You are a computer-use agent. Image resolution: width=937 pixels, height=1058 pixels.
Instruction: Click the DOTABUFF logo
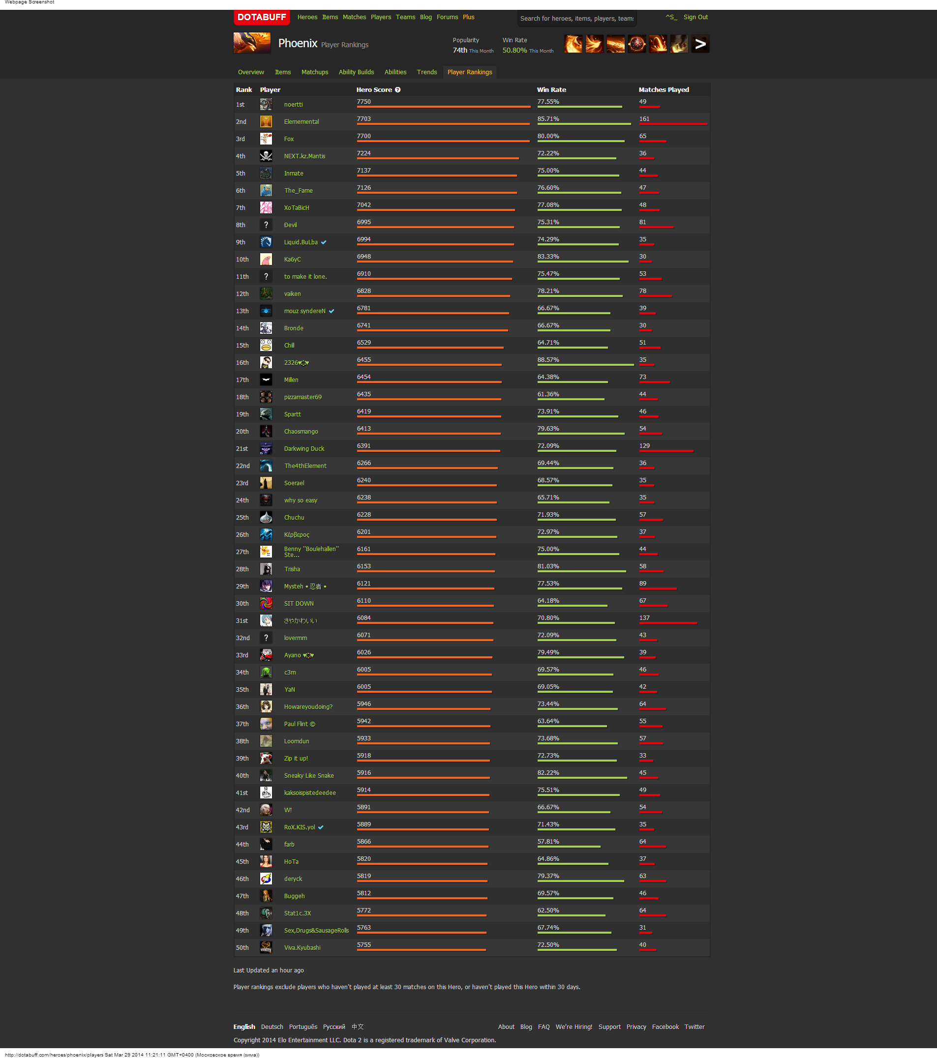click(261, 17)
